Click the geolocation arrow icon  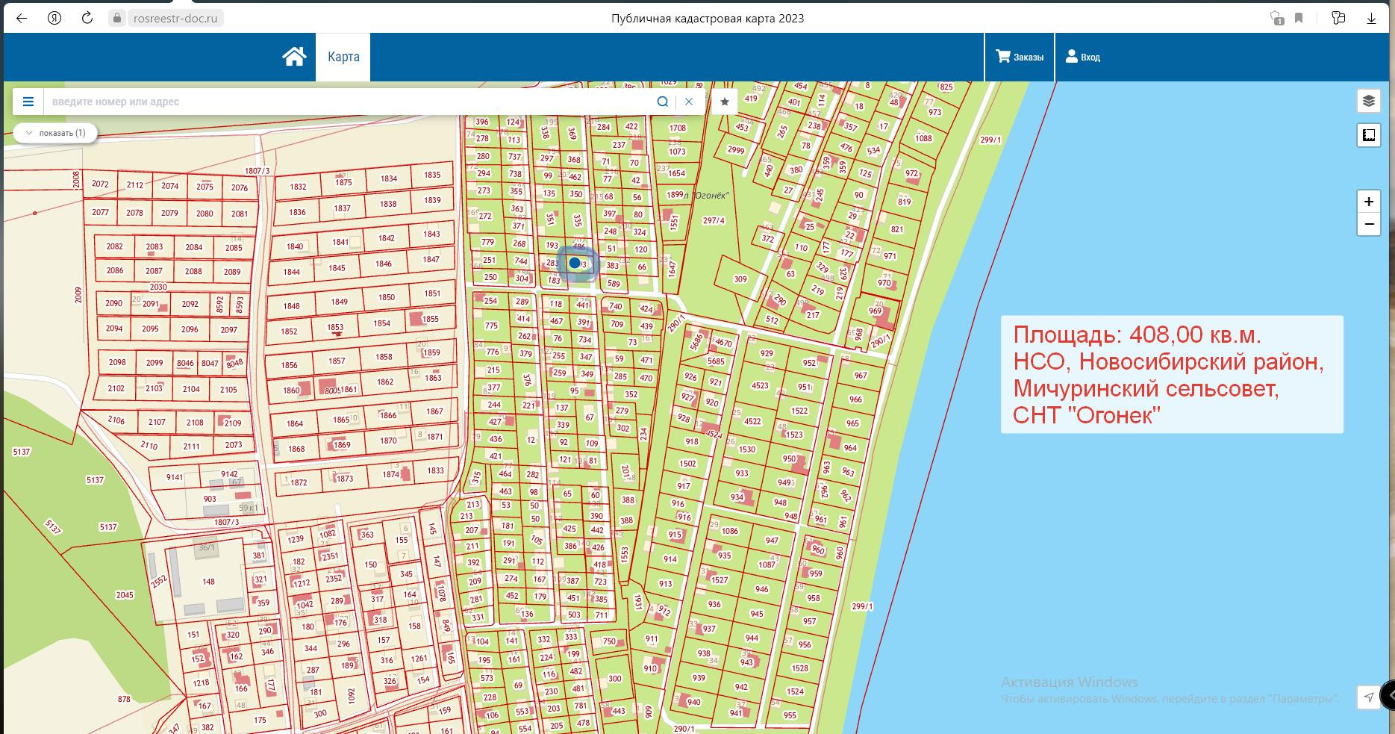(x=1368, y=697)
